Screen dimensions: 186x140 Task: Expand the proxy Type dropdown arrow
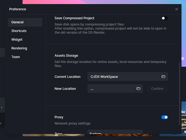[139, 133]
